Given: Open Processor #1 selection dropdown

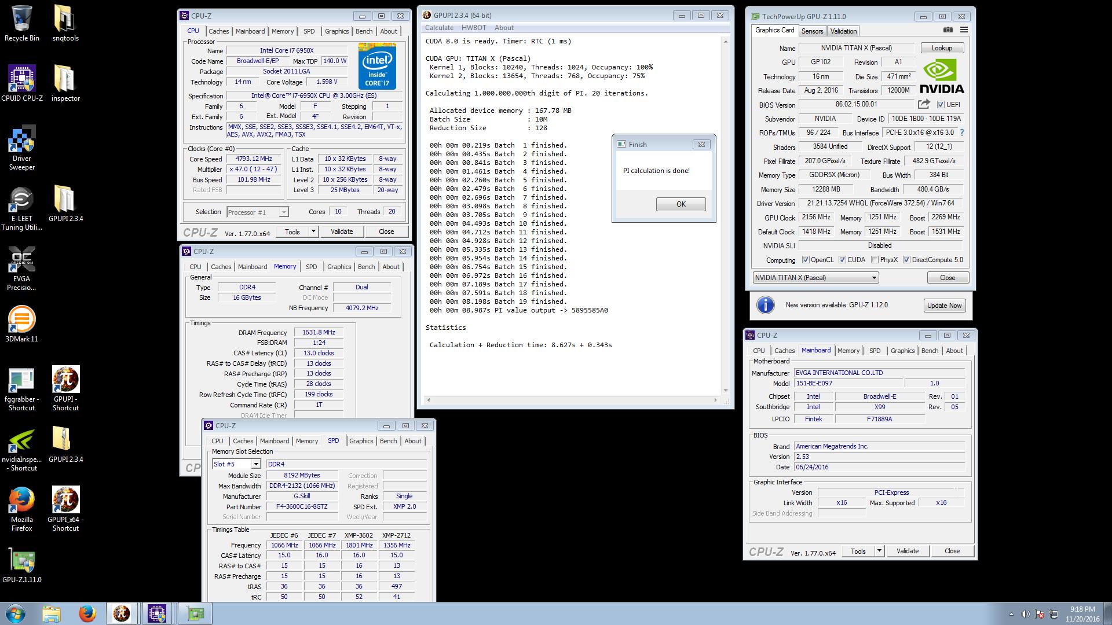Looking at the screenshot, I should pyautogui.click(x=257, y=212).
